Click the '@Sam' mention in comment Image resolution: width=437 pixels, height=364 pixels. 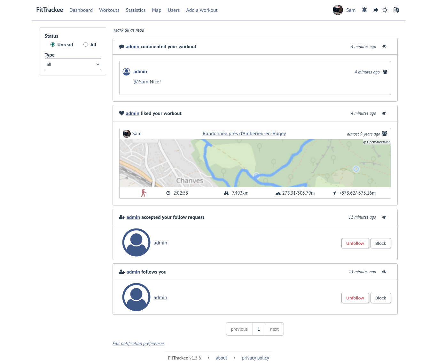coord(141,82)
